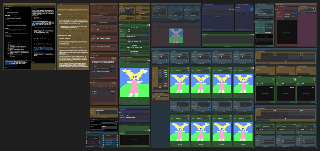This screenshot has height=151, width=320.
Task: Set FLF2V row to Mute in Mode node
Action: (127, 9)
